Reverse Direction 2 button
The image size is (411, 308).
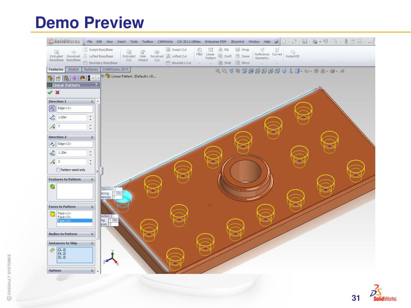[52, 144]
